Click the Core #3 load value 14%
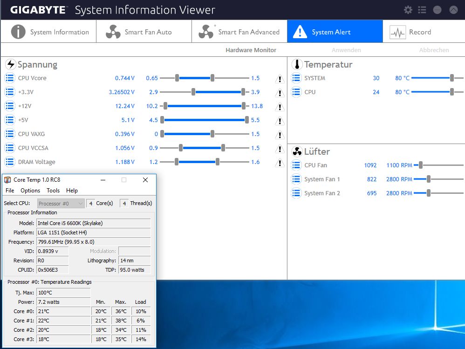Image resolution: width=465 pixels, height=349 pixels. pos(141,339)
